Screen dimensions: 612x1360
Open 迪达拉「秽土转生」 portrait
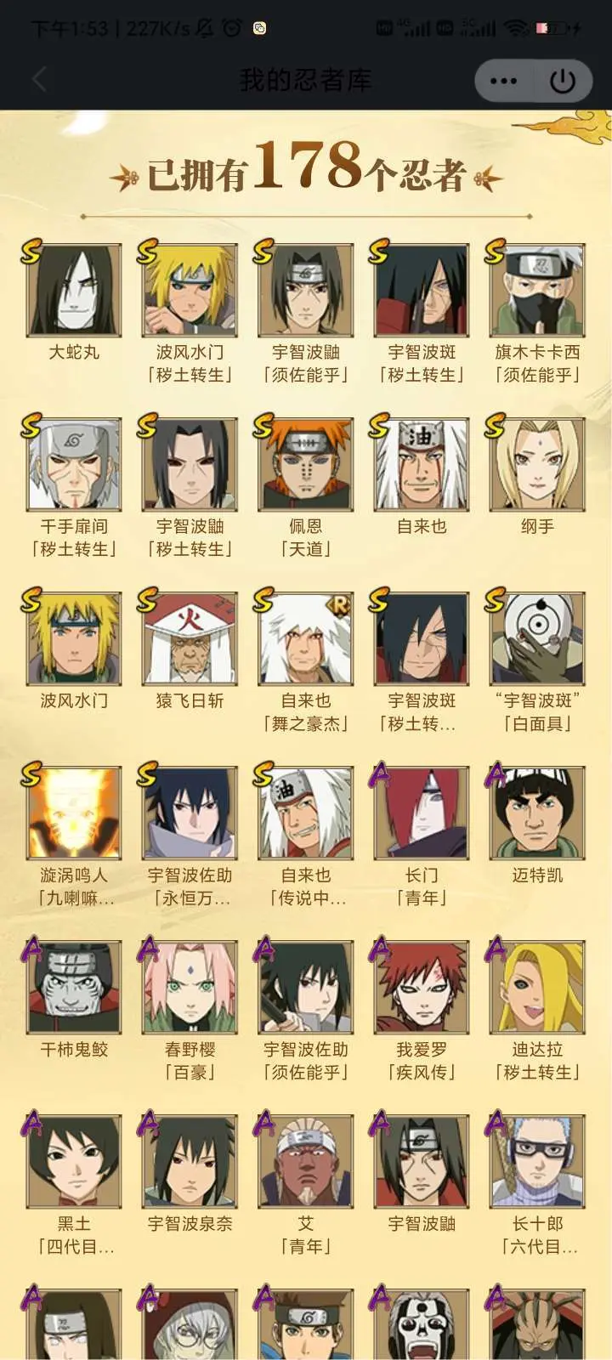(537, 988)
